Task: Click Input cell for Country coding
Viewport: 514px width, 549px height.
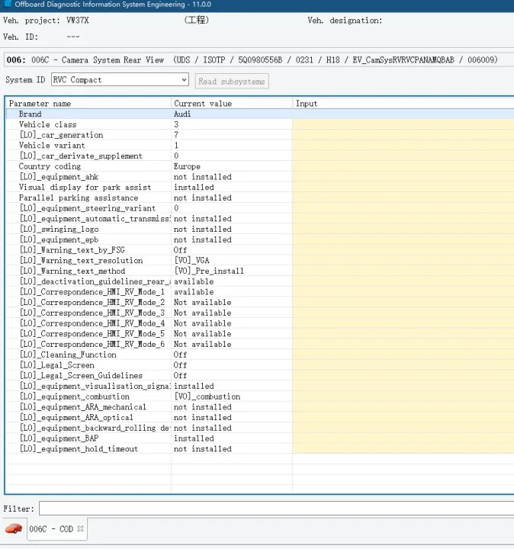Action: (x=403, y=166)
